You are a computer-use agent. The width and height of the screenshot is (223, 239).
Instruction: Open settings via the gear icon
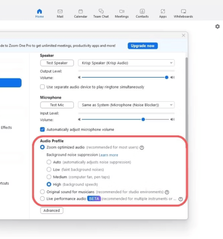pos(217,27)
